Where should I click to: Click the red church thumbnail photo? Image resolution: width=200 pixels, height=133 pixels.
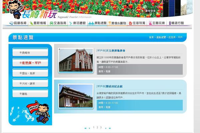[76, 60]
